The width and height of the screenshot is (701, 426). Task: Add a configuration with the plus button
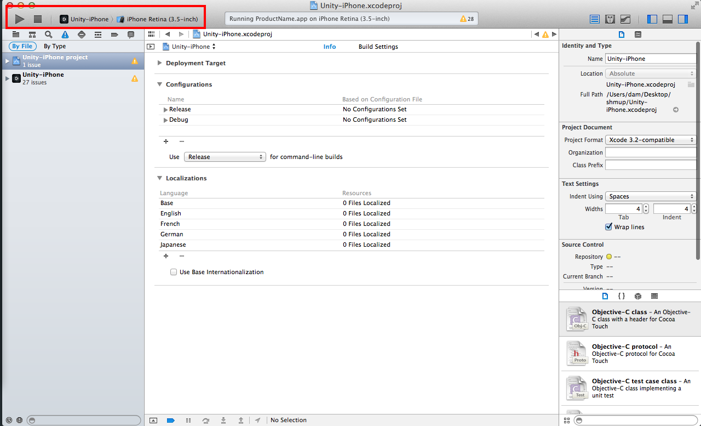coord(166,141)
